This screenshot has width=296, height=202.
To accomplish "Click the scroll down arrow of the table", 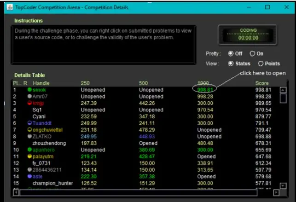I will [283, 186].
